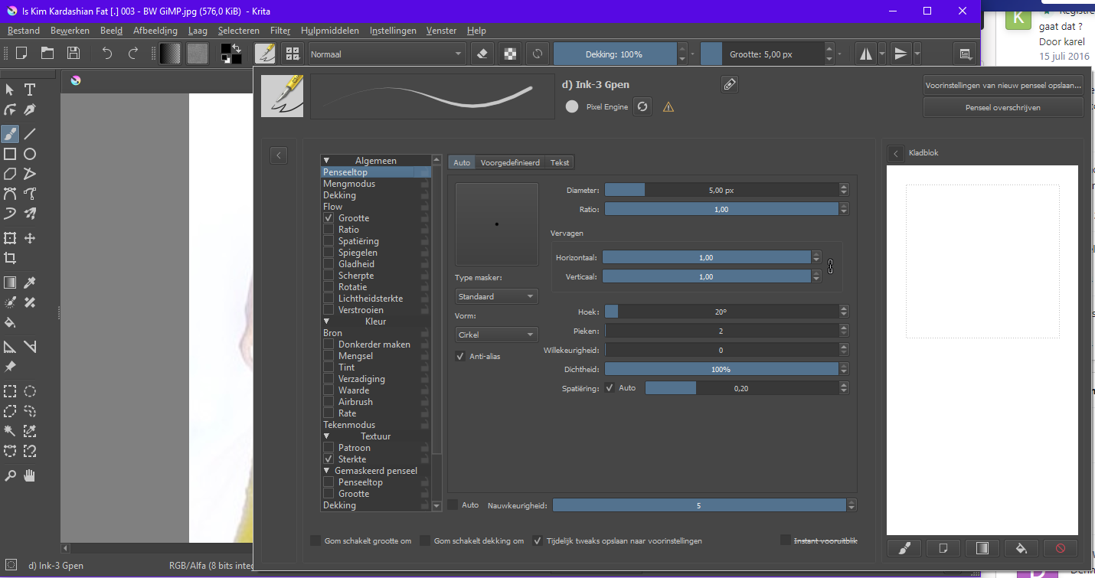1095x578 pixels.
Task: Open the Vorm Cirkel dropdown
Action: coord(496,335)
